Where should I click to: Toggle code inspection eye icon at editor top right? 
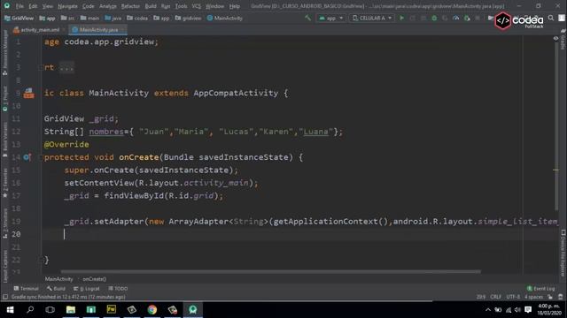[555, 39]
